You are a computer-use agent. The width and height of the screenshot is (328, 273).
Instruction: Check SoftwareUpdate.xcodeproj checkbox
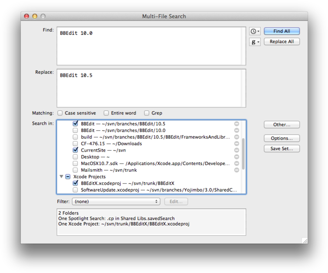pos(75,190)
